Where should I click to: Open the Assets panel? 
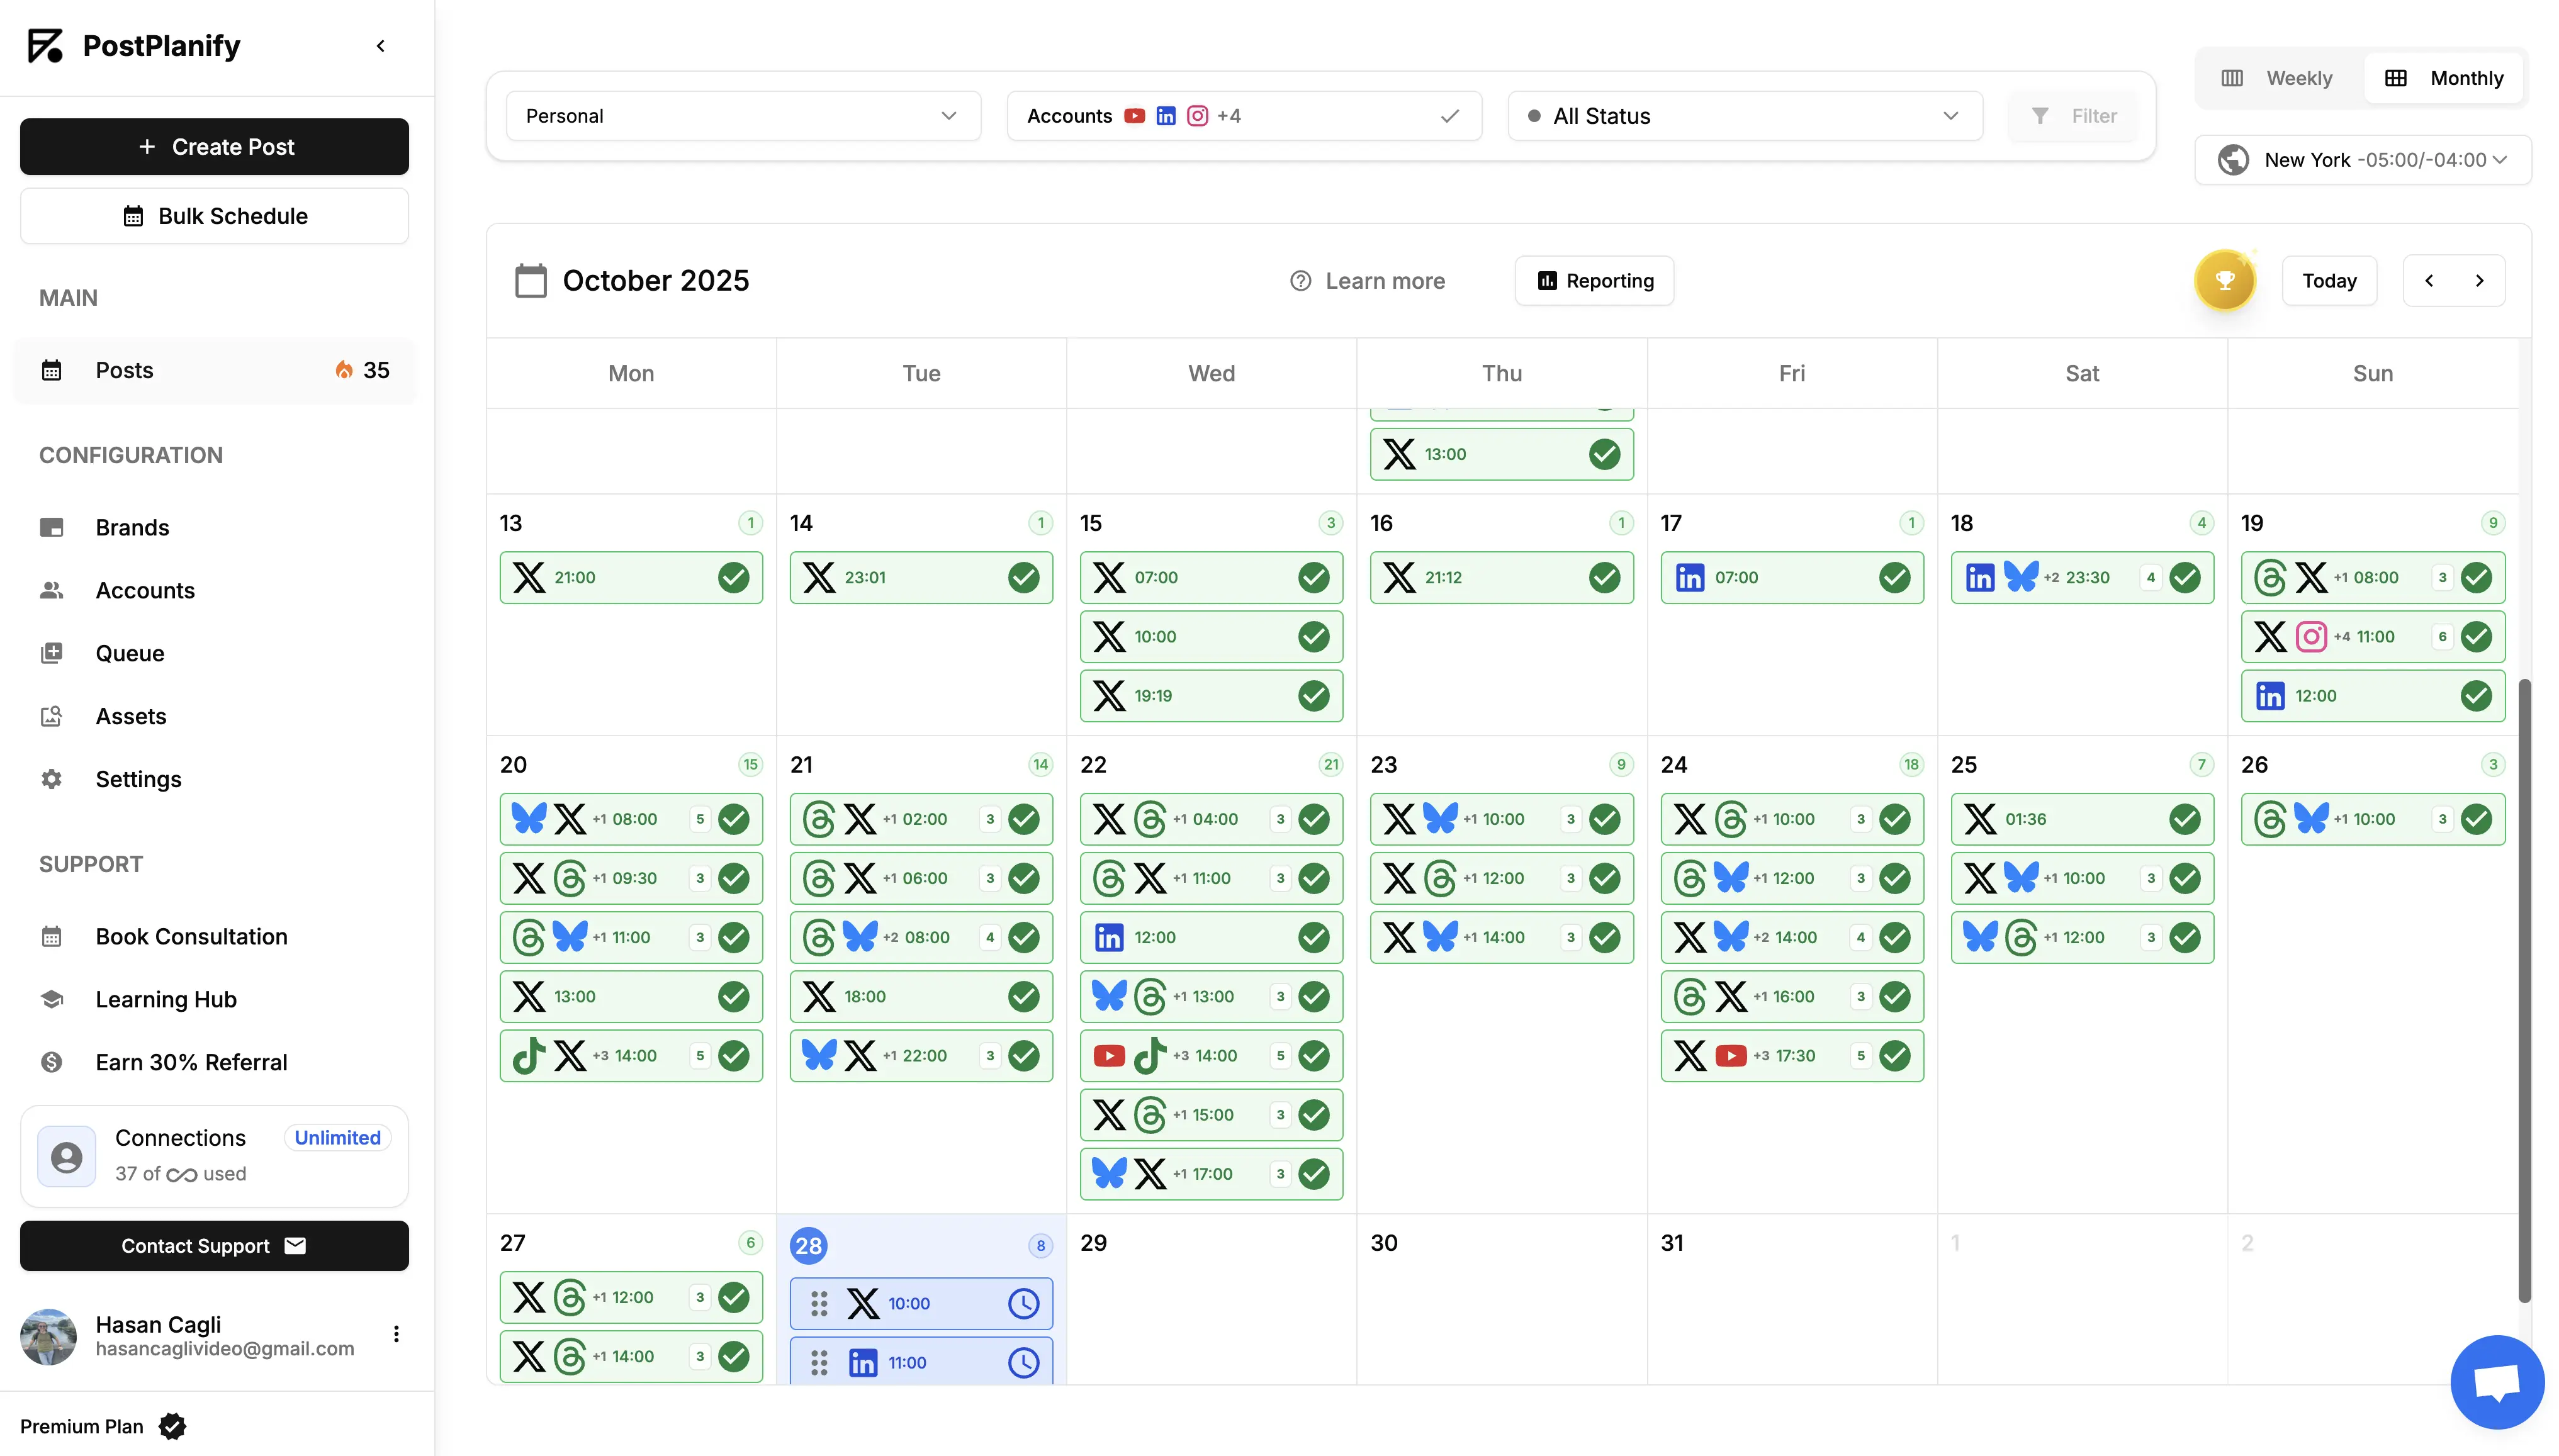point(131,716)
